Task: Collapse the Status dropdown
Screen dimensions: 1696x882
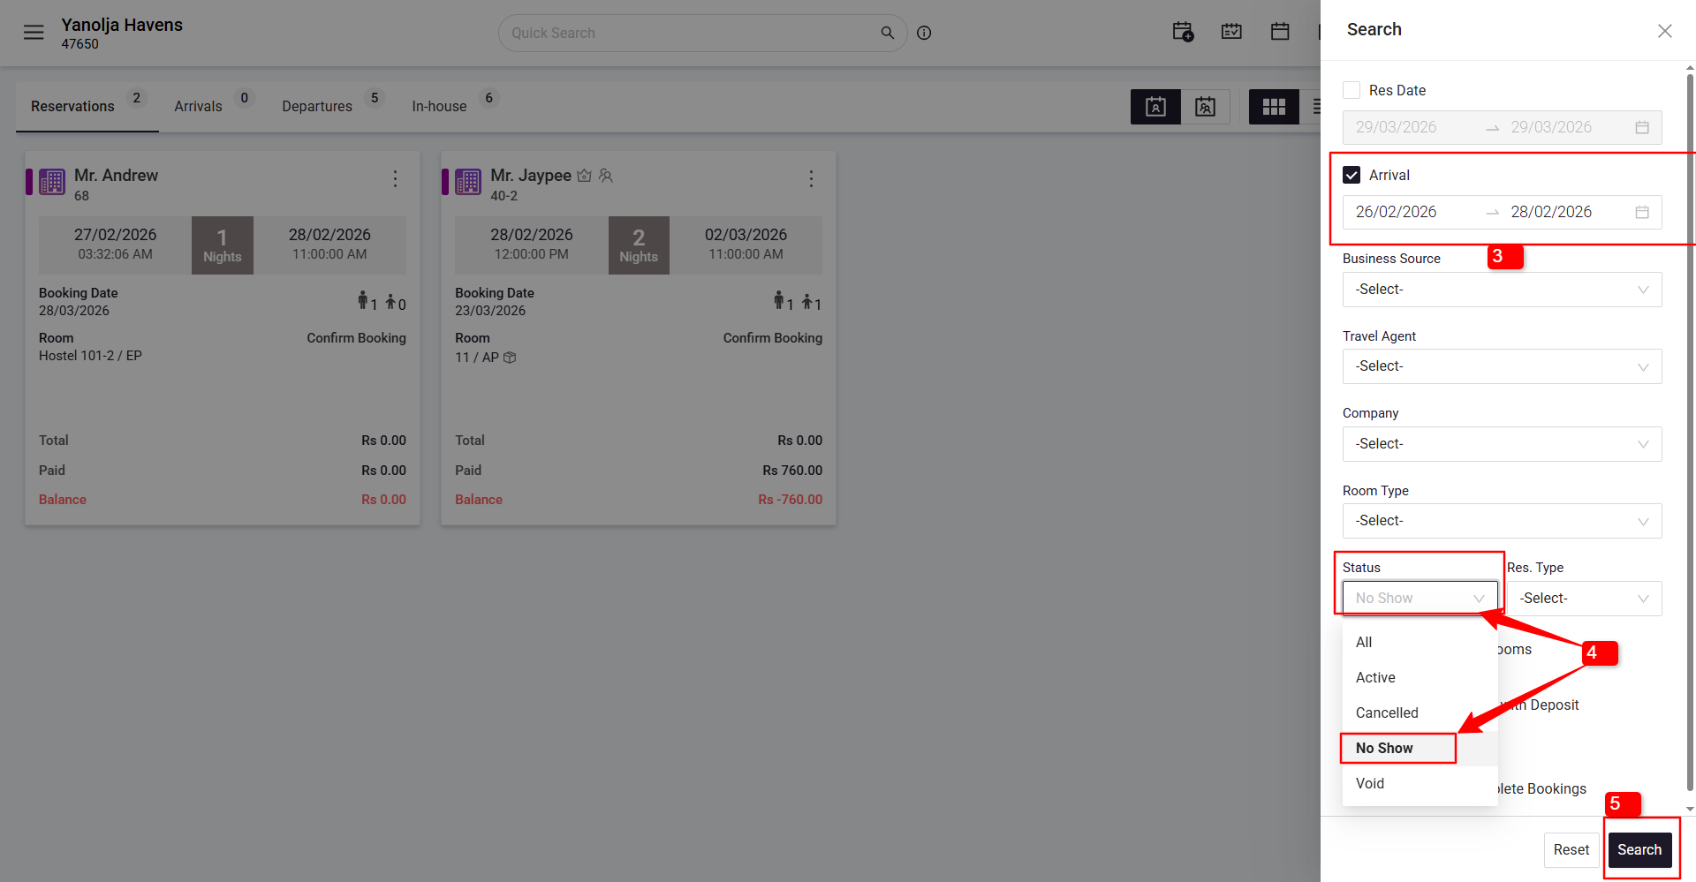Action: pyautogui.click(x=1420, y=599)
